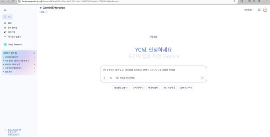Collapse the sidebar with the hamburger menu icon

[x=5, y=10]
